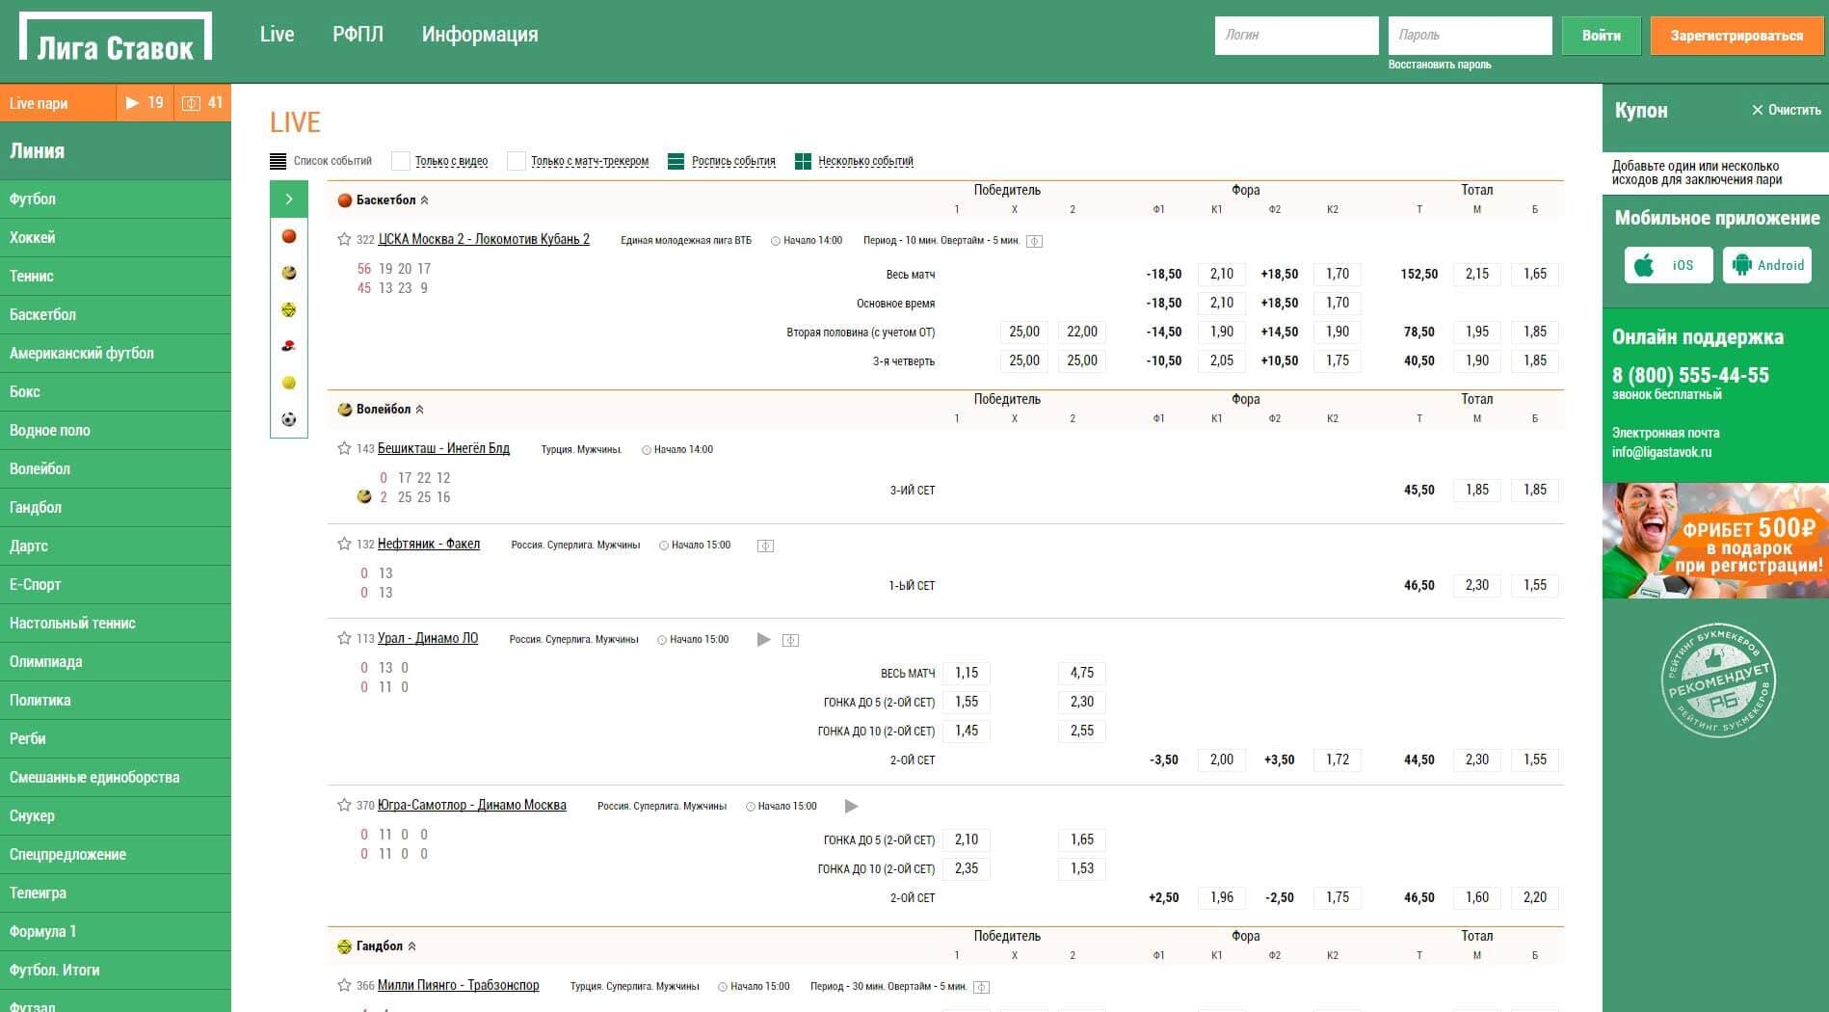
Task: Click the Фрибет 500₽ registration banner
Action: [x=1715, y=541]
